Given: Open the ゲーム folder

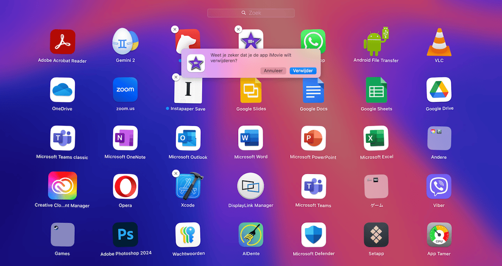Looking at the screenshot, I should coord(376,187).
